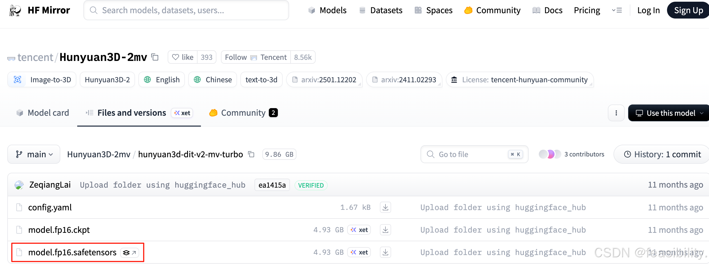
Task: Click the 3 contributors text
Action: click(x=584, y=154)
